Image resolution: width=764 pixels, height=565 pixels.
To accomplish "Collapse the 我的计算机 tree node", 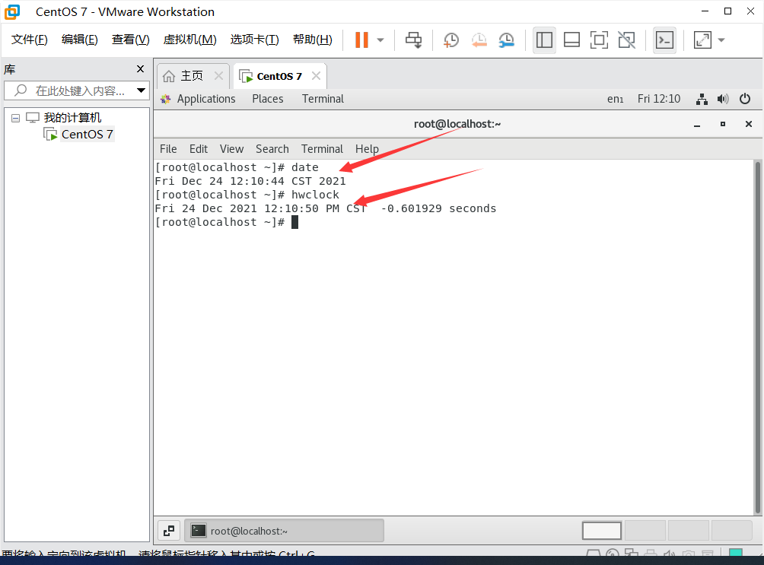I will click(15, 118).
